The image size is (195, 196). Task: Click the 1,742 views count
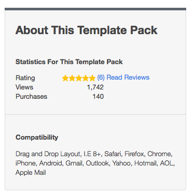[x=95, y=87]
